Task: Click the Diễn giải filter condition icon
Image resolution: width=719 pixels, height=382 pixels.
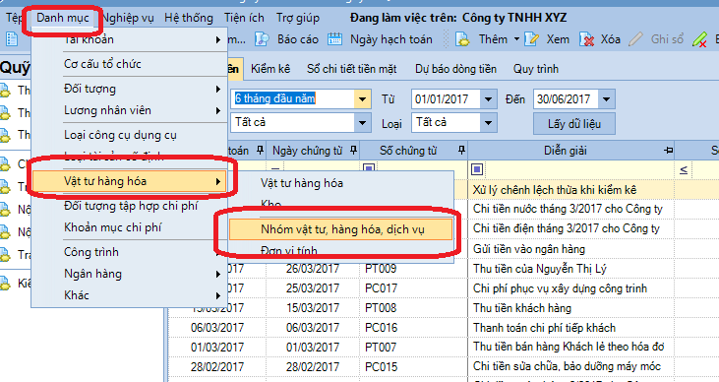Action: (477, 169)
